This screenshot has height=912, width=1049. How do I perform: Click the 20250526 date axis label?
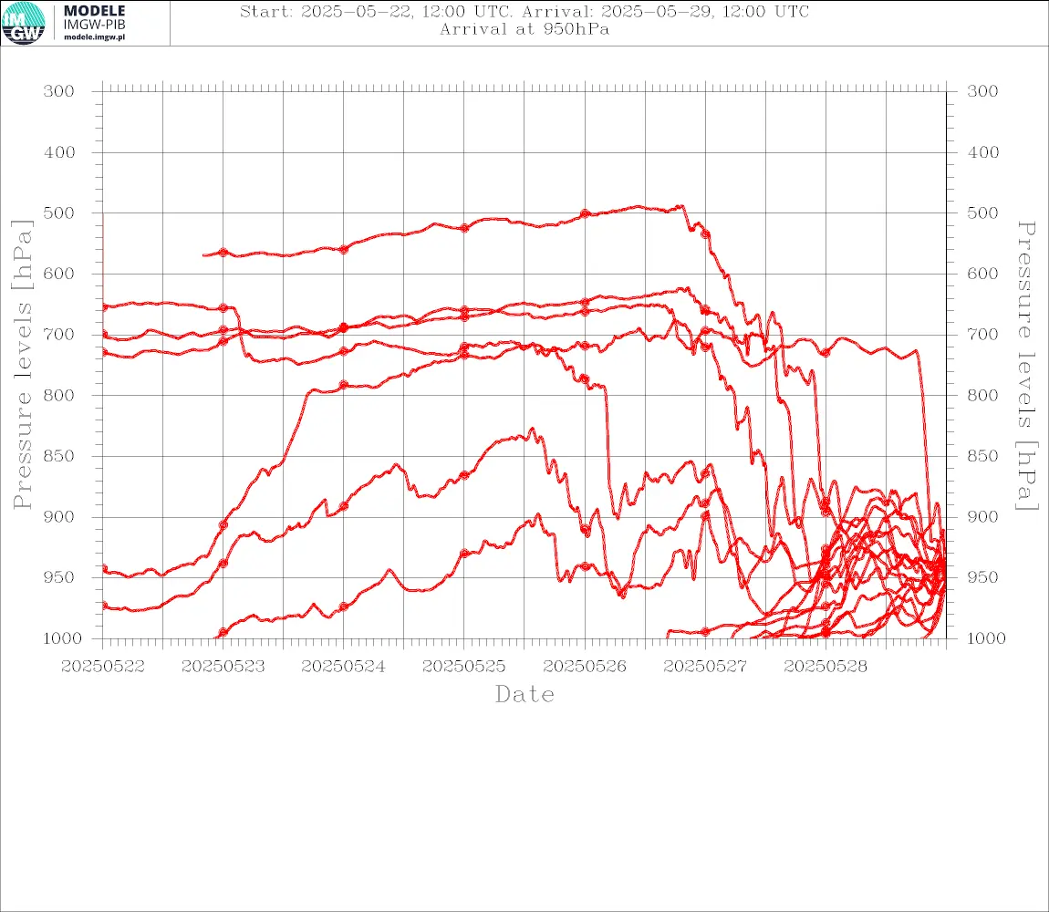pos(585,667)
